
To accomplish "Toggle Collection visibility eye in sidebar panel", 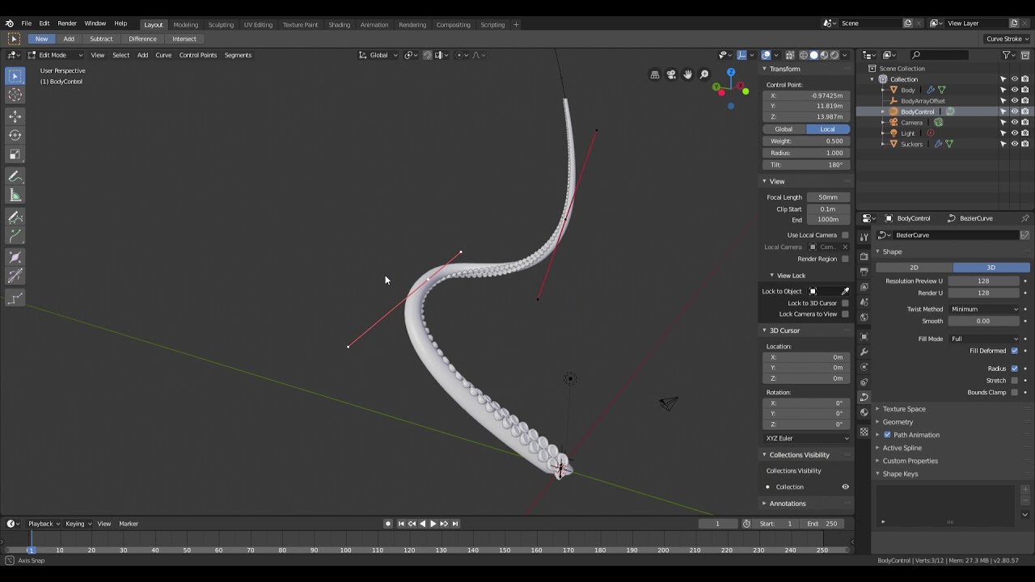I will pyautogui.click(x=845, y=487).
